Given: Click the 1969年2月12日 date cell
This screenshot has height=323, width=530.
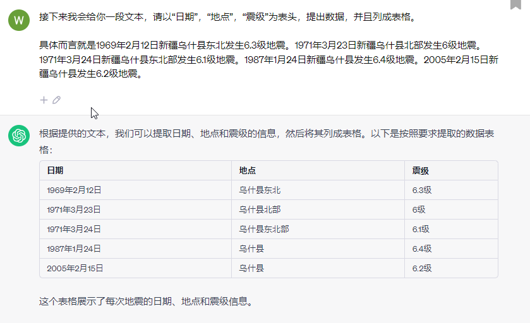Looking at the screenshot, I should [x=74, y=191].
